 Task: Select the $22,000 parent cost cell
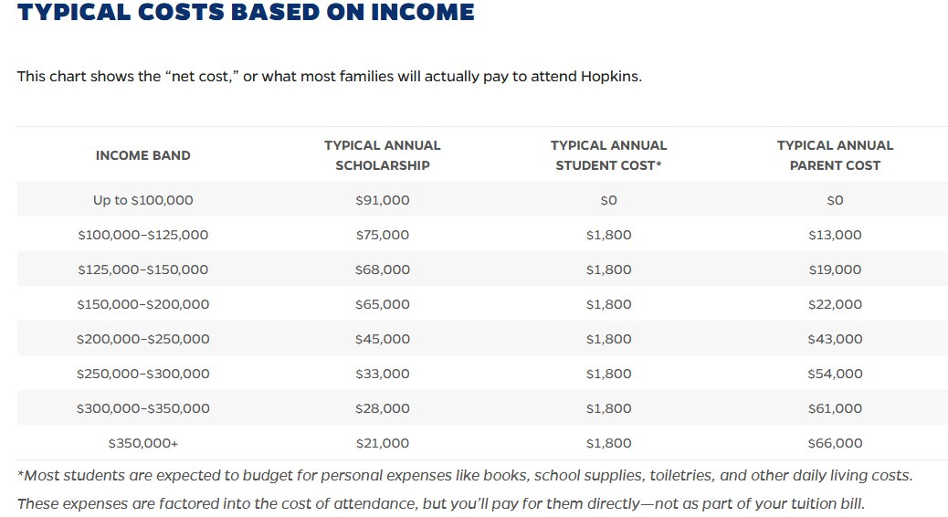[835, 304]
